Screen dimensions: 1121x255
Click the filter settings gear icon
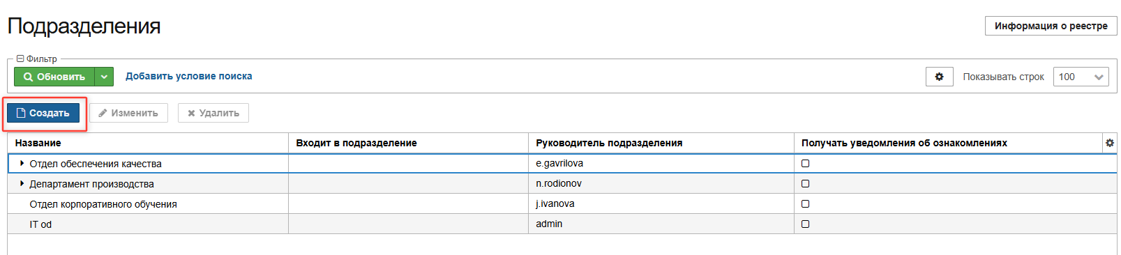coord(939,77)
